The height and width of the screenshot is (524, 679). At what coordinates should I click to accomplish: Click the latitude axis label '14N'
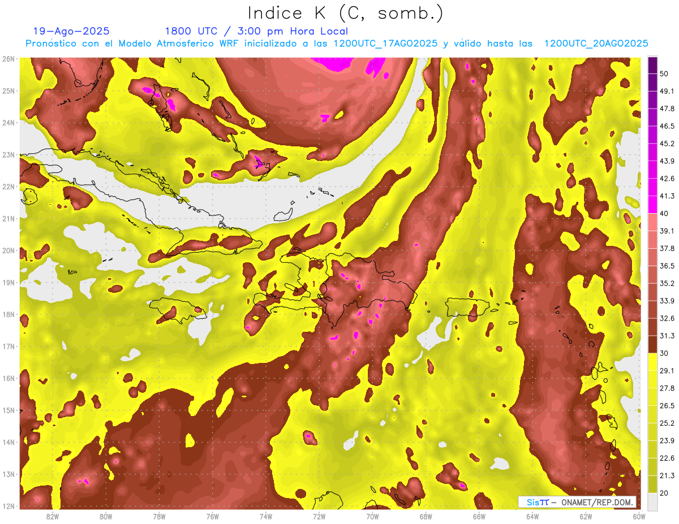8,442
